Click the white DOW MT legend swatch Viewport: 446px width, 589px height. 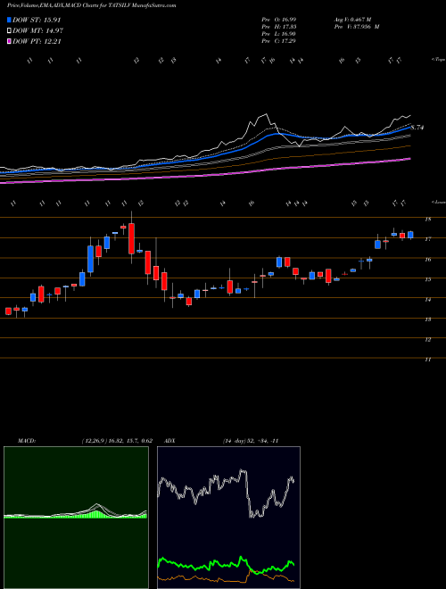tap(10, 31)
